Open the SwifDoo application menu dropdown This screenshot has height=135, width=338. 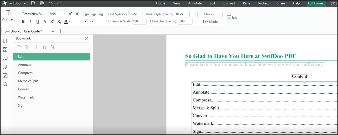(25, 3)
